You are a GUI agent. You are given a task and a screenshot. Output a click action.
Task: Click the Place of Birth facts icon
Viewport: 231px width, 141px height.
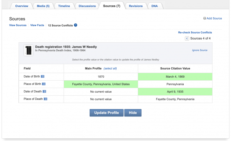click(x=44, y=84)
